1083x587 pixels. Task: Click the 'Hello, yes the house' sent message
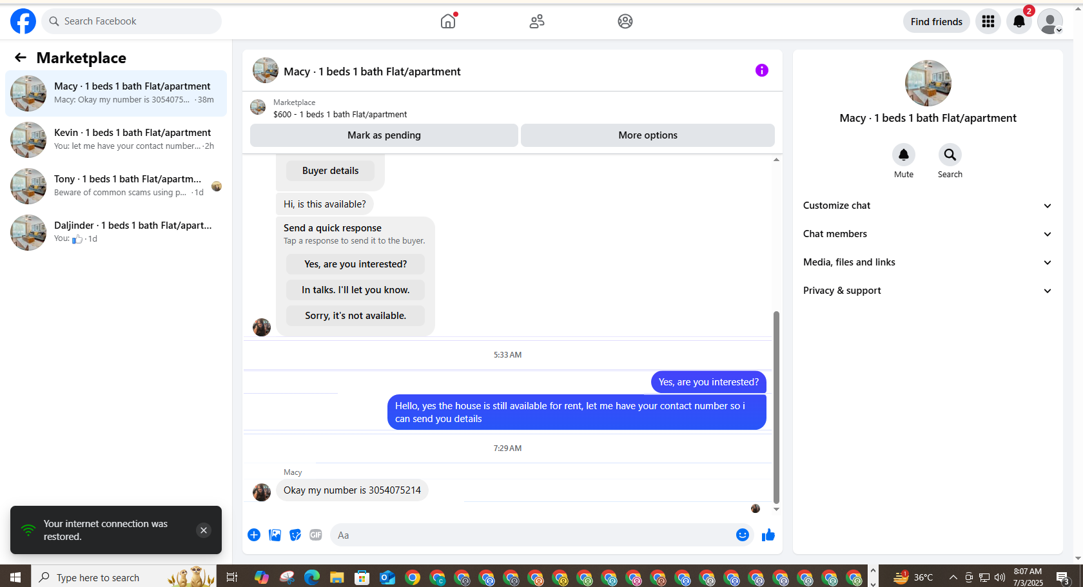[x=576, y=412]
